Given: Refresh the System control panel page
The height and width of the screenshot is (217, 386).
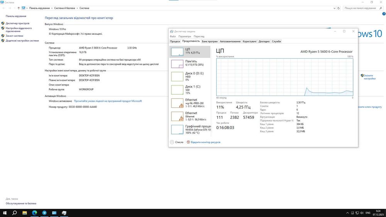Looking at the screenshot, I should (339, 8).
